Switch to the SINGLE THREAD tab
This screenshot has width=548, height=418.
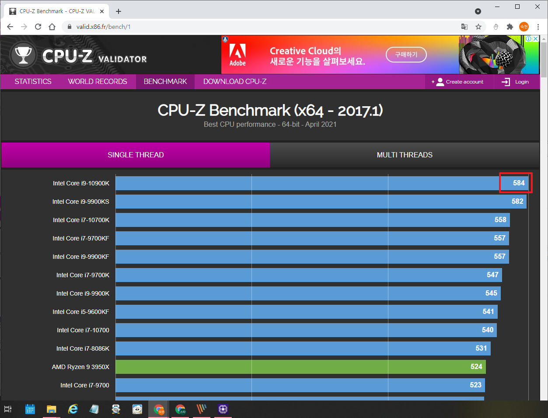tap(136, 155)
